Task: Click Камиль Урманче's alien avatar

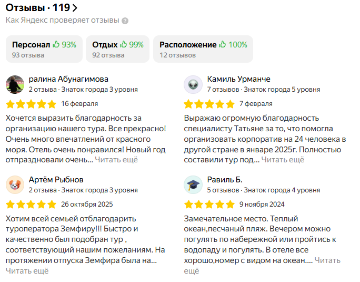Action: click(193, 84)
